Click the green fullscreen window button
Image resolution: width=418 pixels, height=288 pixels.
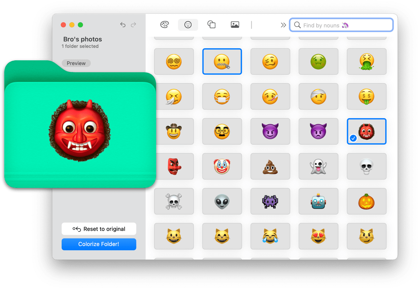80,25
